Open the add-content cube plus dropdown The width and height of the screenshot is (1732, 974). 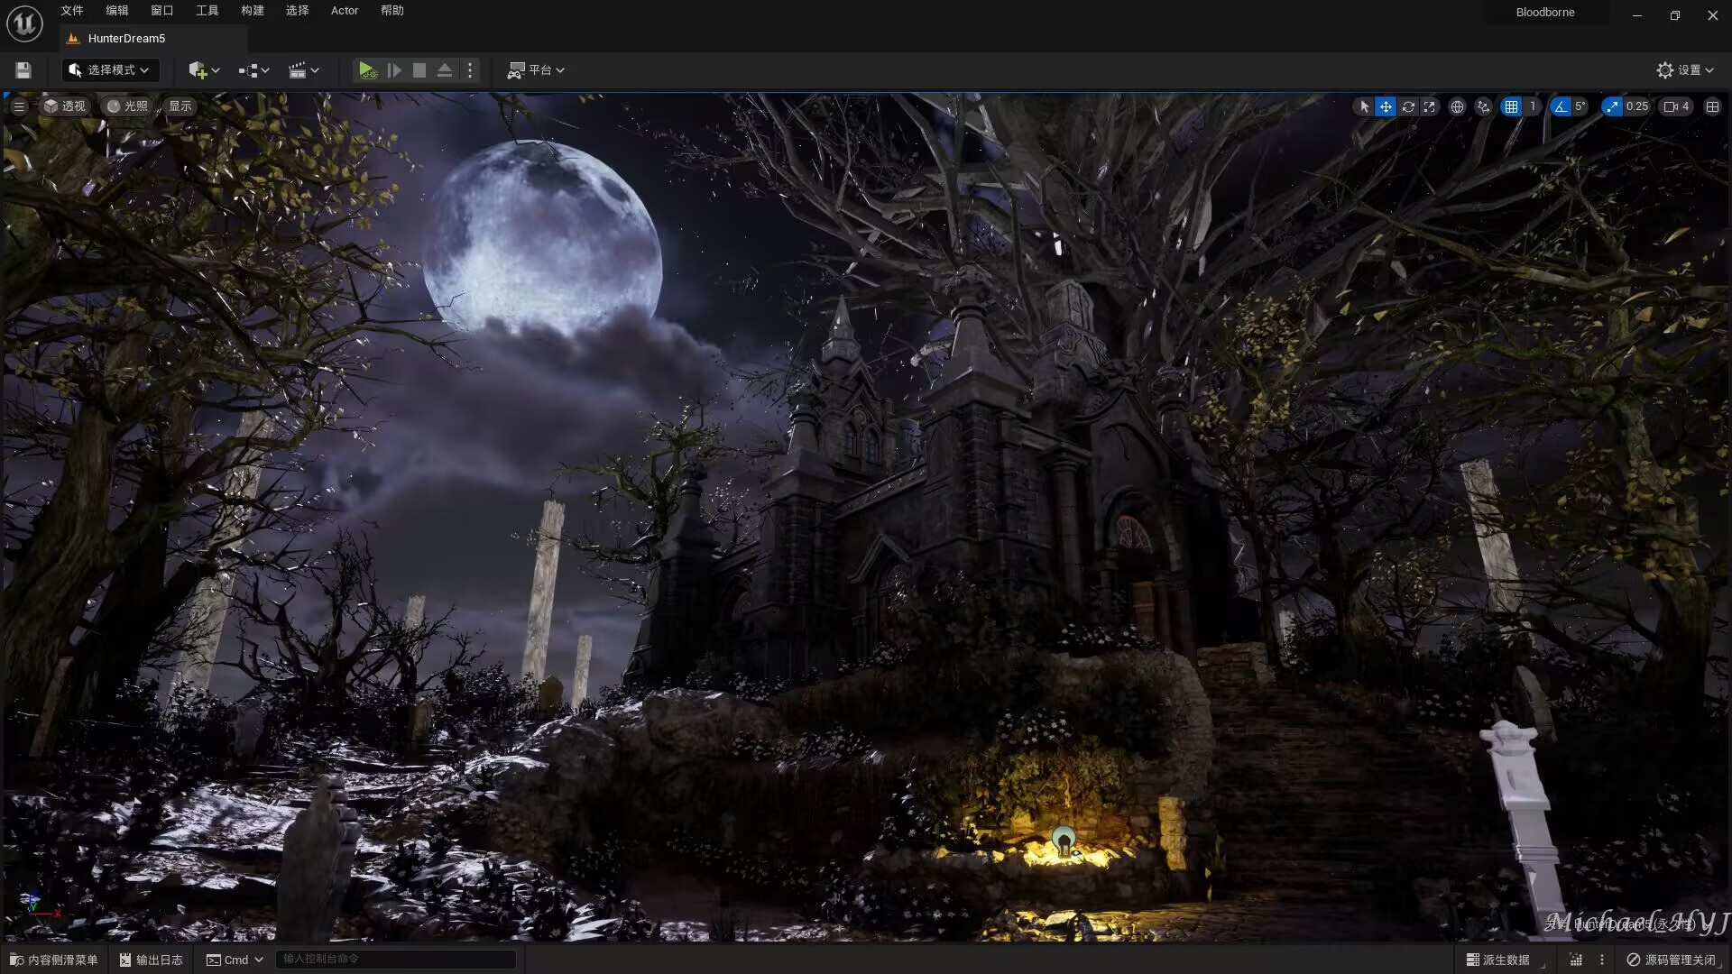point(205,70)
